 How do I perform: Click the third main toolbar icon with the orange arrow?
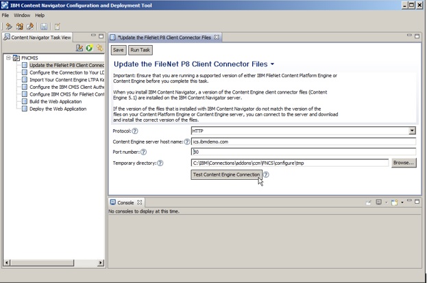[x=30, y=27]
